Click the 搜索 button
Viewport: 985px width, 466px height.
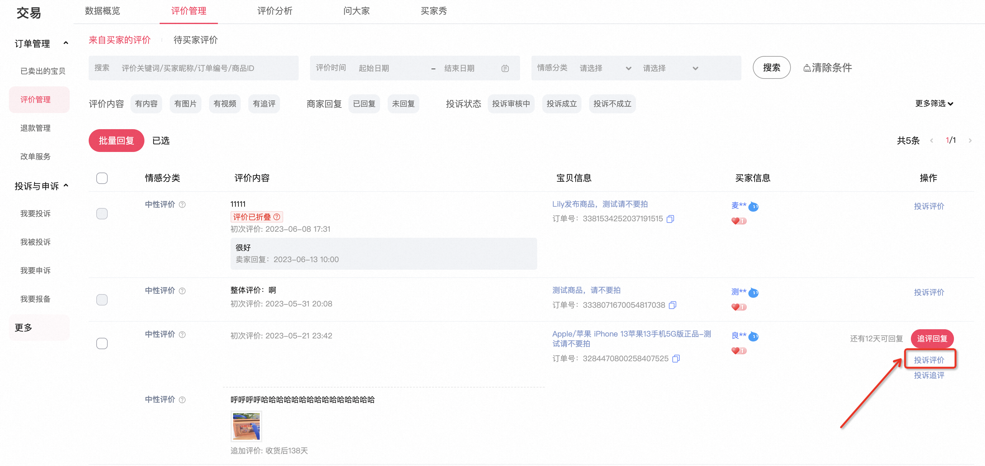(771, 68)
